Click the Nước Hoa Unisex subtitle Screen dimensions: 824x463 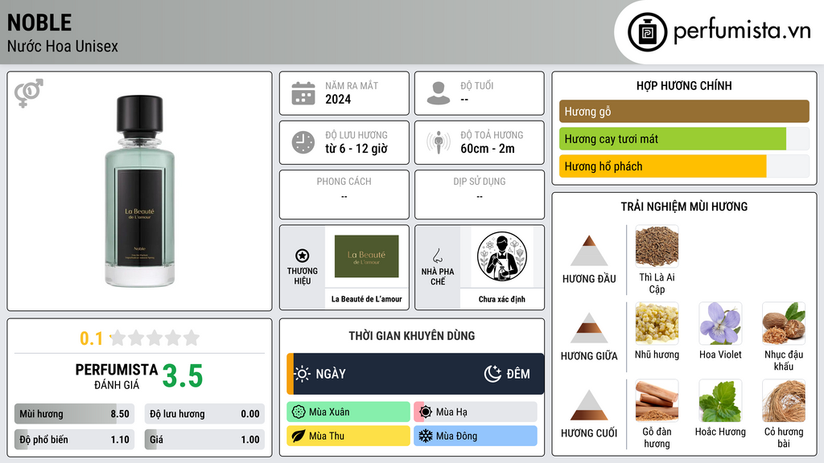coord(63,46)
